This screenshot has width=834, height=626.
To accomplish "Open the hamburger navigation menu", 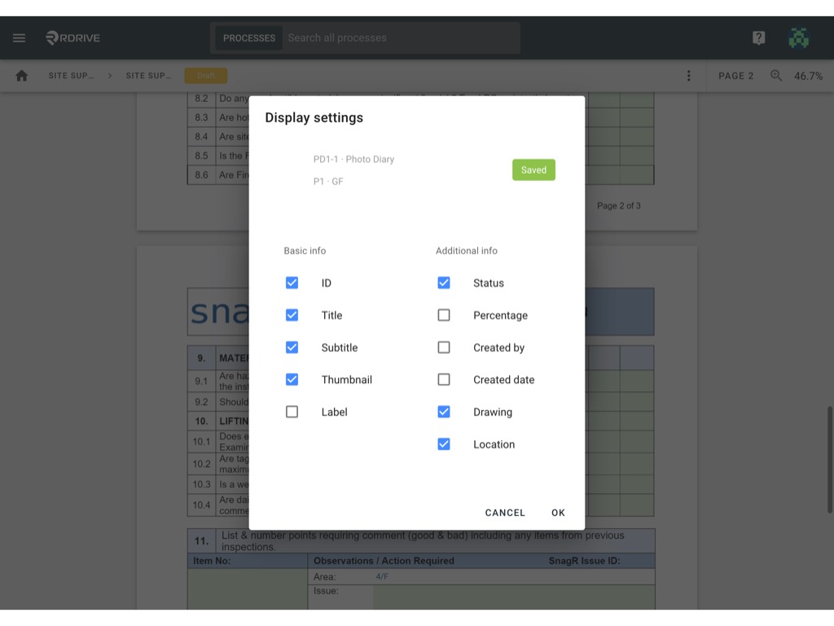I will (20, 37).
